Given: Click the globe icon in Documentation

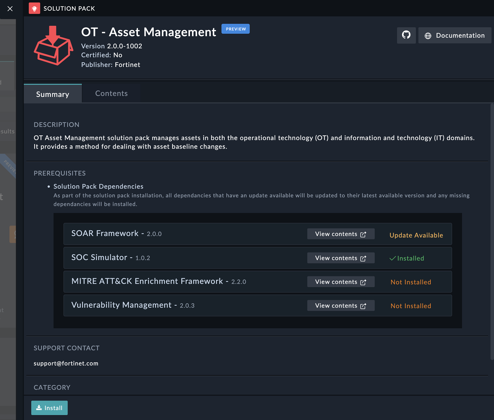Looking at the screenshot, I should tap(428, 36).
